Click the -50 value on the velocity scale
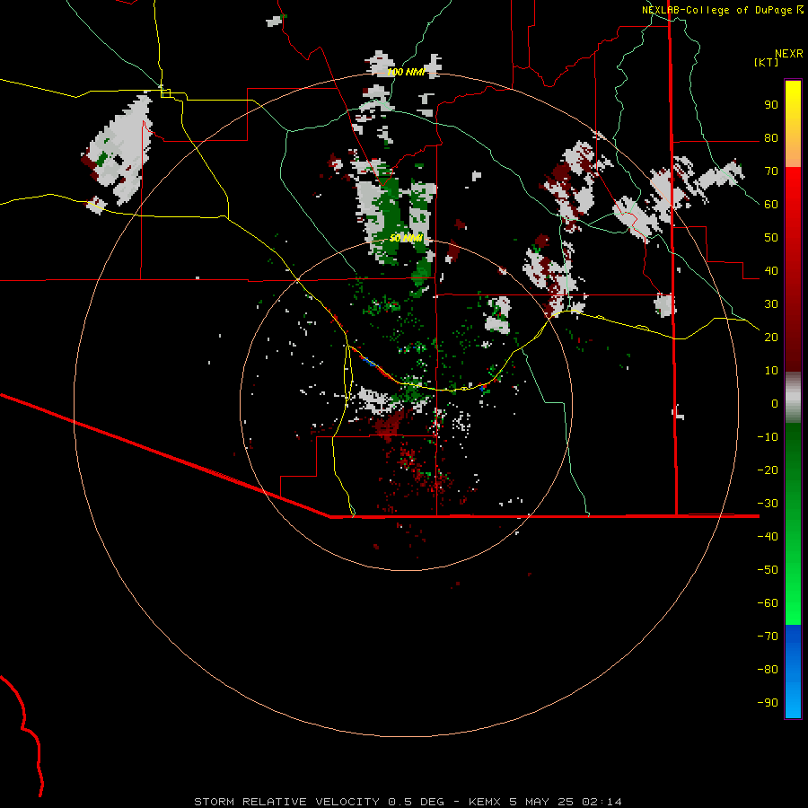 coord(768,570)
